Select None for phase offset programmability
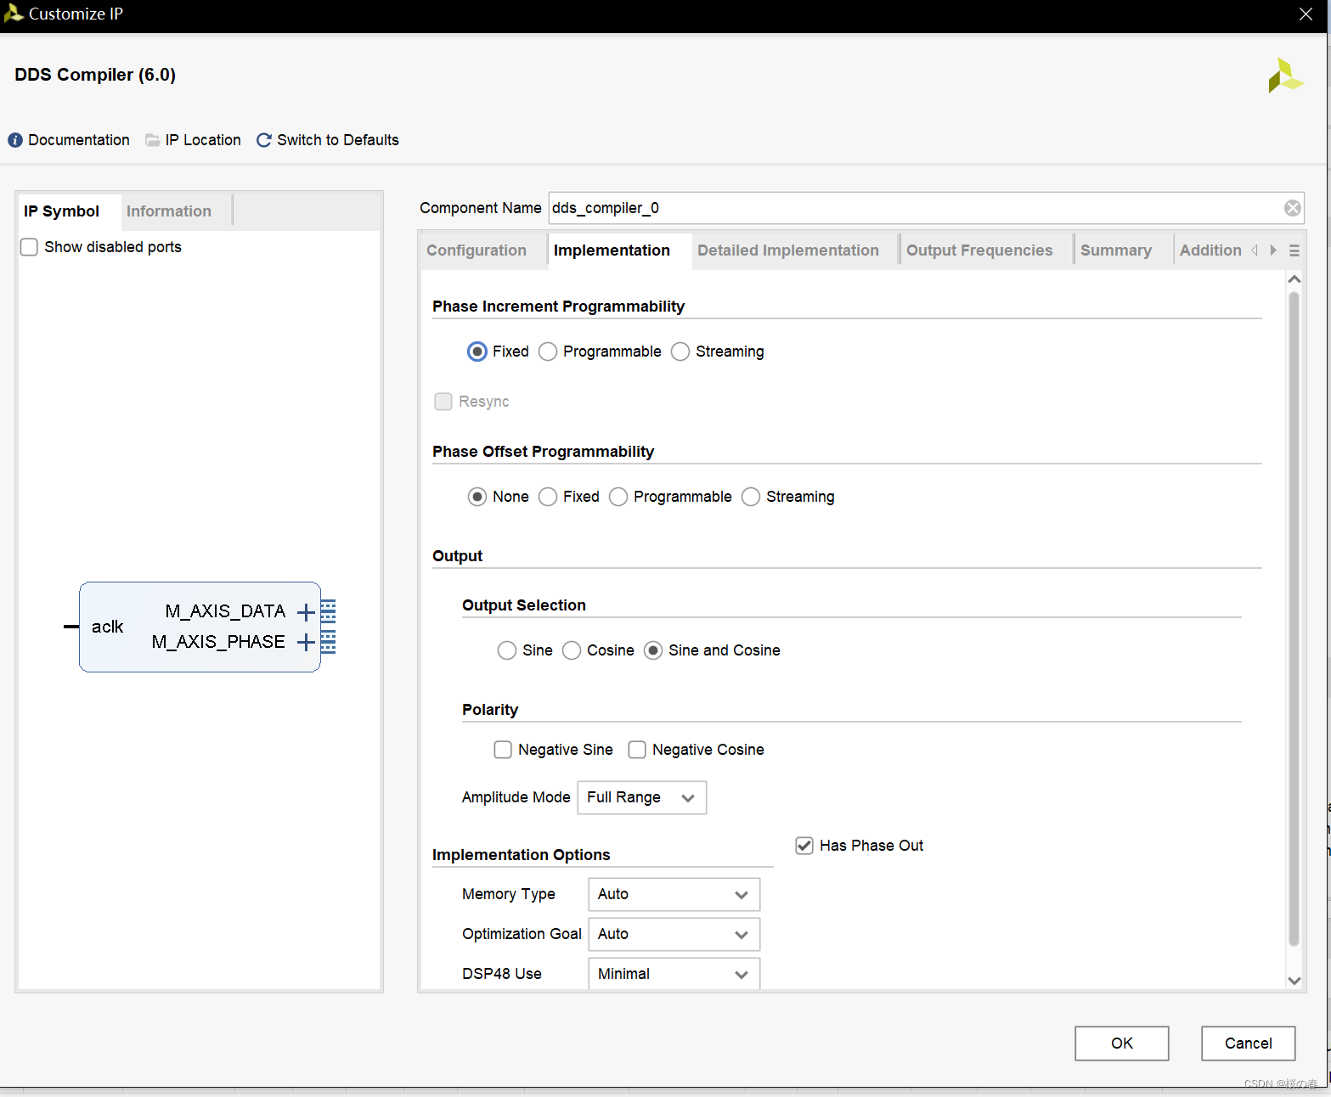 477,497
